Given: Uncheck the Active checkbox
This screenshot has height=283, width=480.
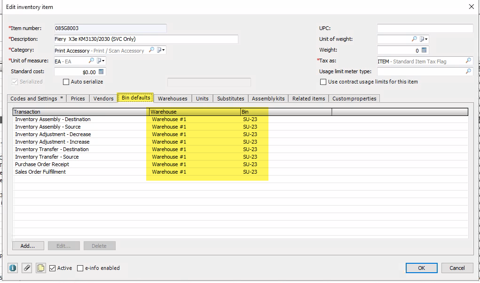Looking at the screenshot, I should (x=52, y=268).
